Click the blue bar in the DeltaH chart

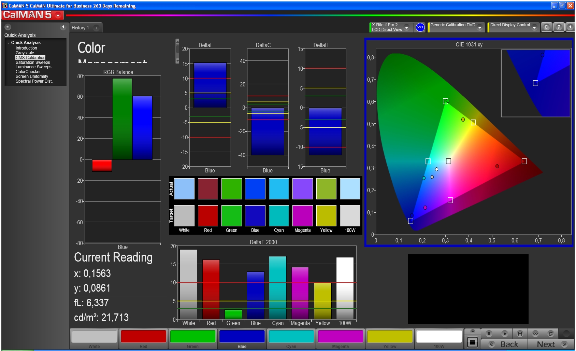pos(325,131)
